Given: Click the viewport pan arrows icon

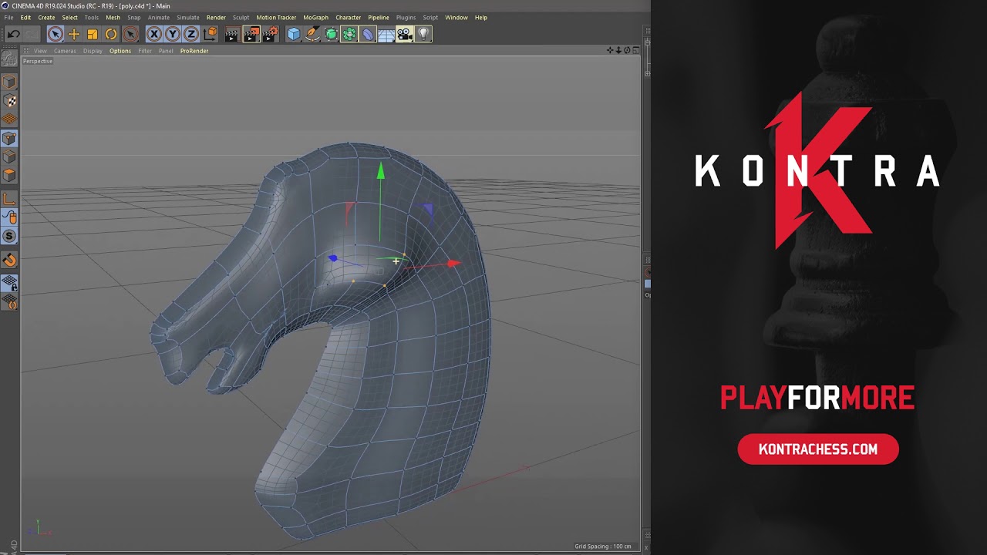Looking at the screenshot, I should point(610,50).
